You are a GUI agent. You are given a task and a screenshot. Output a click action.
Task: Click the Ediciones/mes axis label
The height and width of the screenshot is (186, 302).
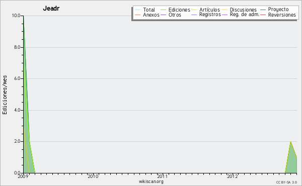tap(5, 95)
